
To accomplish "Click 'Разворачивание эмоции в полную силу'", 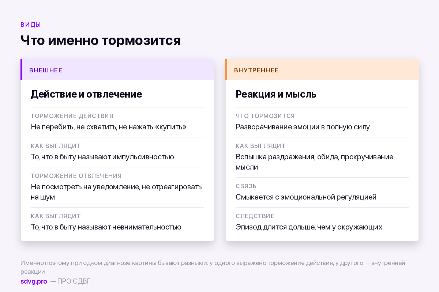I will pyautogui.click(x=303, y=127).
